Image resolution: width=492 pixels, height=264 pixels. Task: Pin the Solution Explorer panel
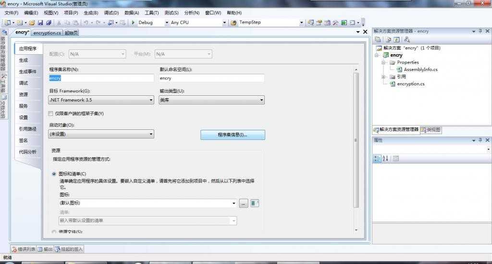[480, 31]
